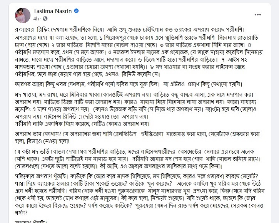Click the line starting 'পরীমণির, তবে তার মেয়াদ'

(87, 74)
